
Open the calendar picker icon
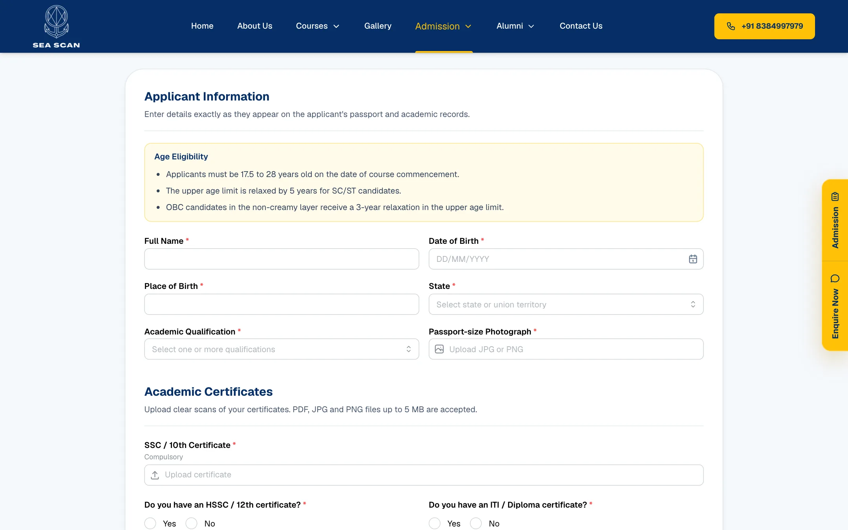click(693, 259)
